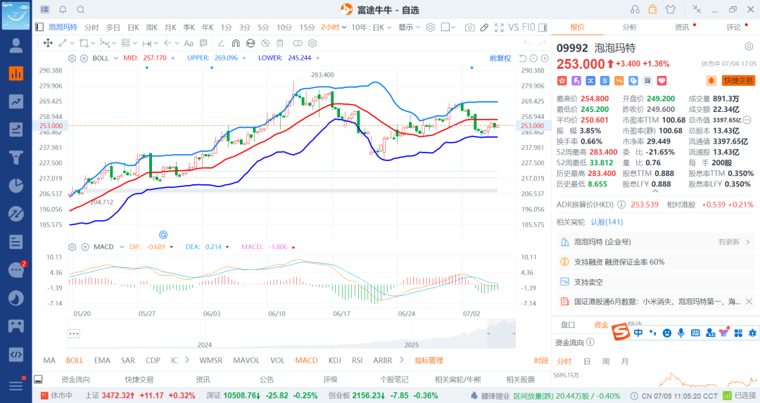Click the price alert bell icon

[x=711, y=81]
